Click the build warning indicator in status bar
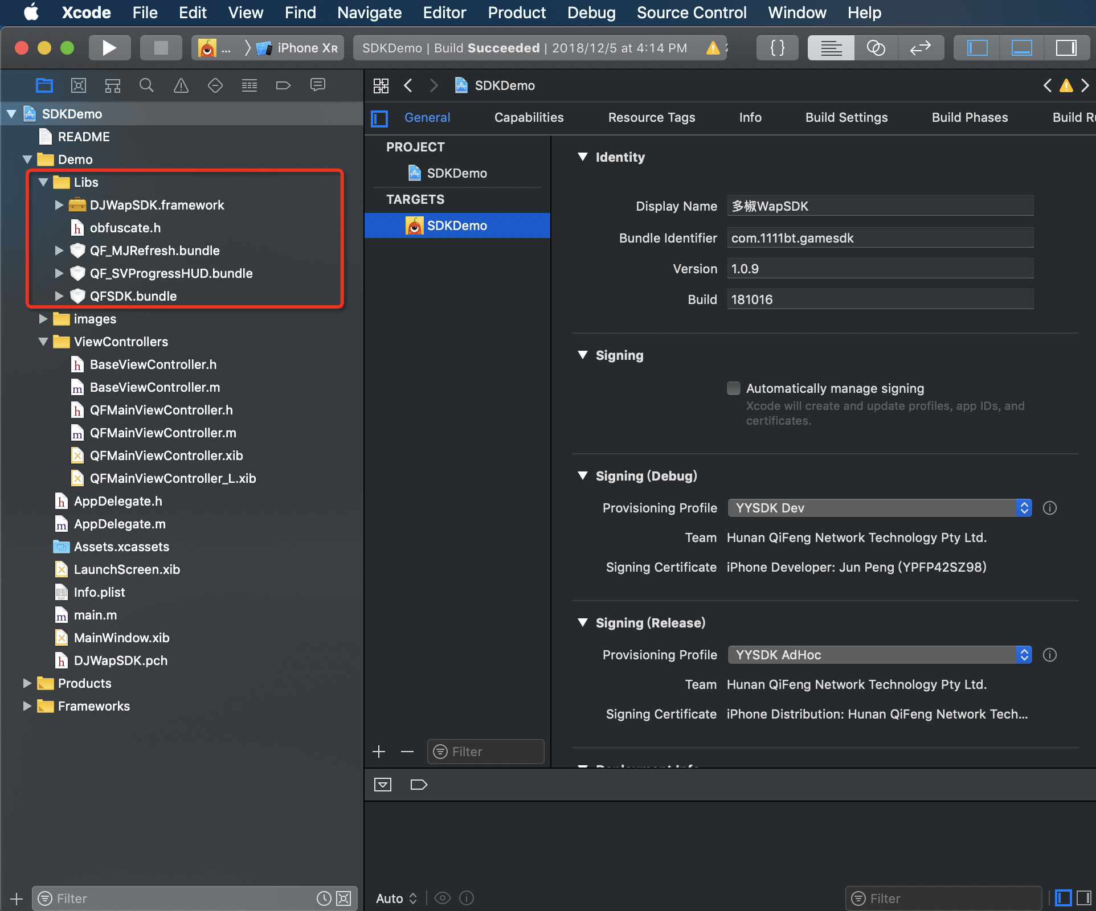Screen dimensions: 1096x911 [713, 48]
